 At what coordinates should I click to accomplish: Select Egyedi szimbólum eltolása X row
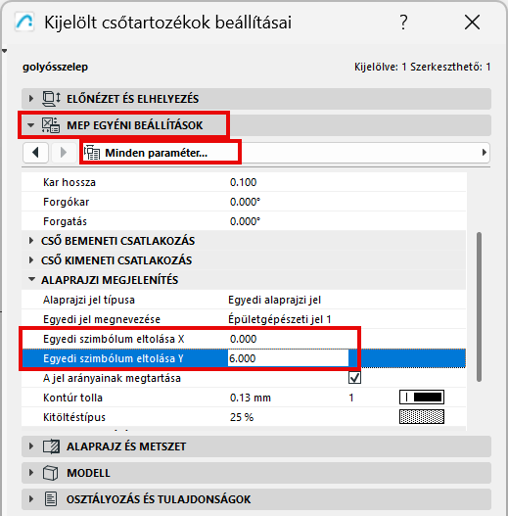click(x=244, y=339)
